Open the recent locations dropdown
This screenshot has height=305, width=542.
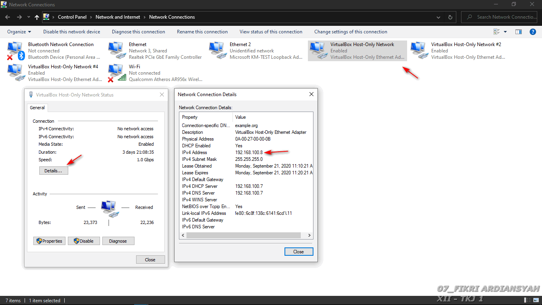pos(29,17)
